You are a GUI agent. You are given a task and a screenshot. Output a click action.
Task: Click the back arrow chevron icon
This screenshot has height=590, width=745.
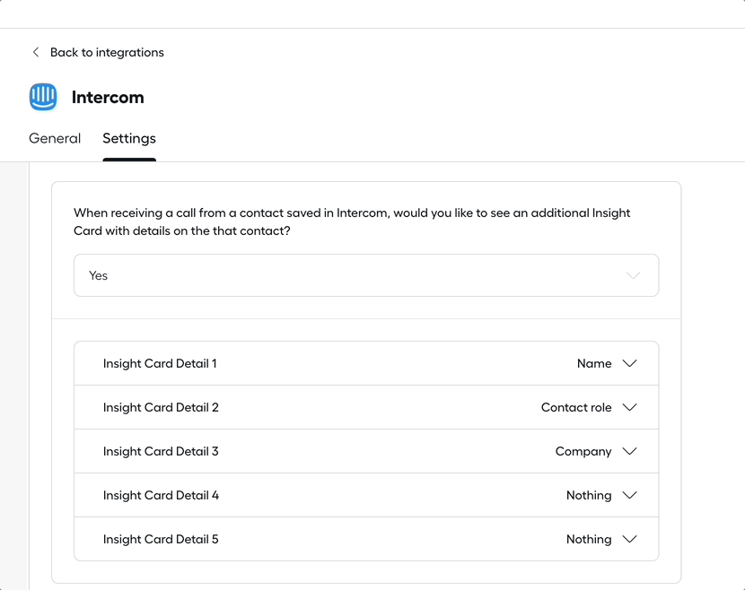tap(36, 52)
